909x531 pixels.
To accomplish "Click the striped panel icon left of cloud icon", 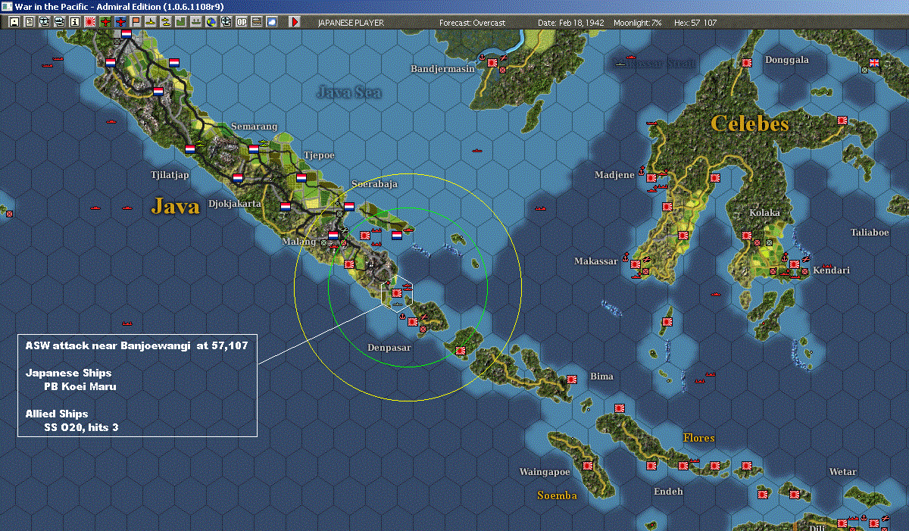I will click(x=257, y=22).
